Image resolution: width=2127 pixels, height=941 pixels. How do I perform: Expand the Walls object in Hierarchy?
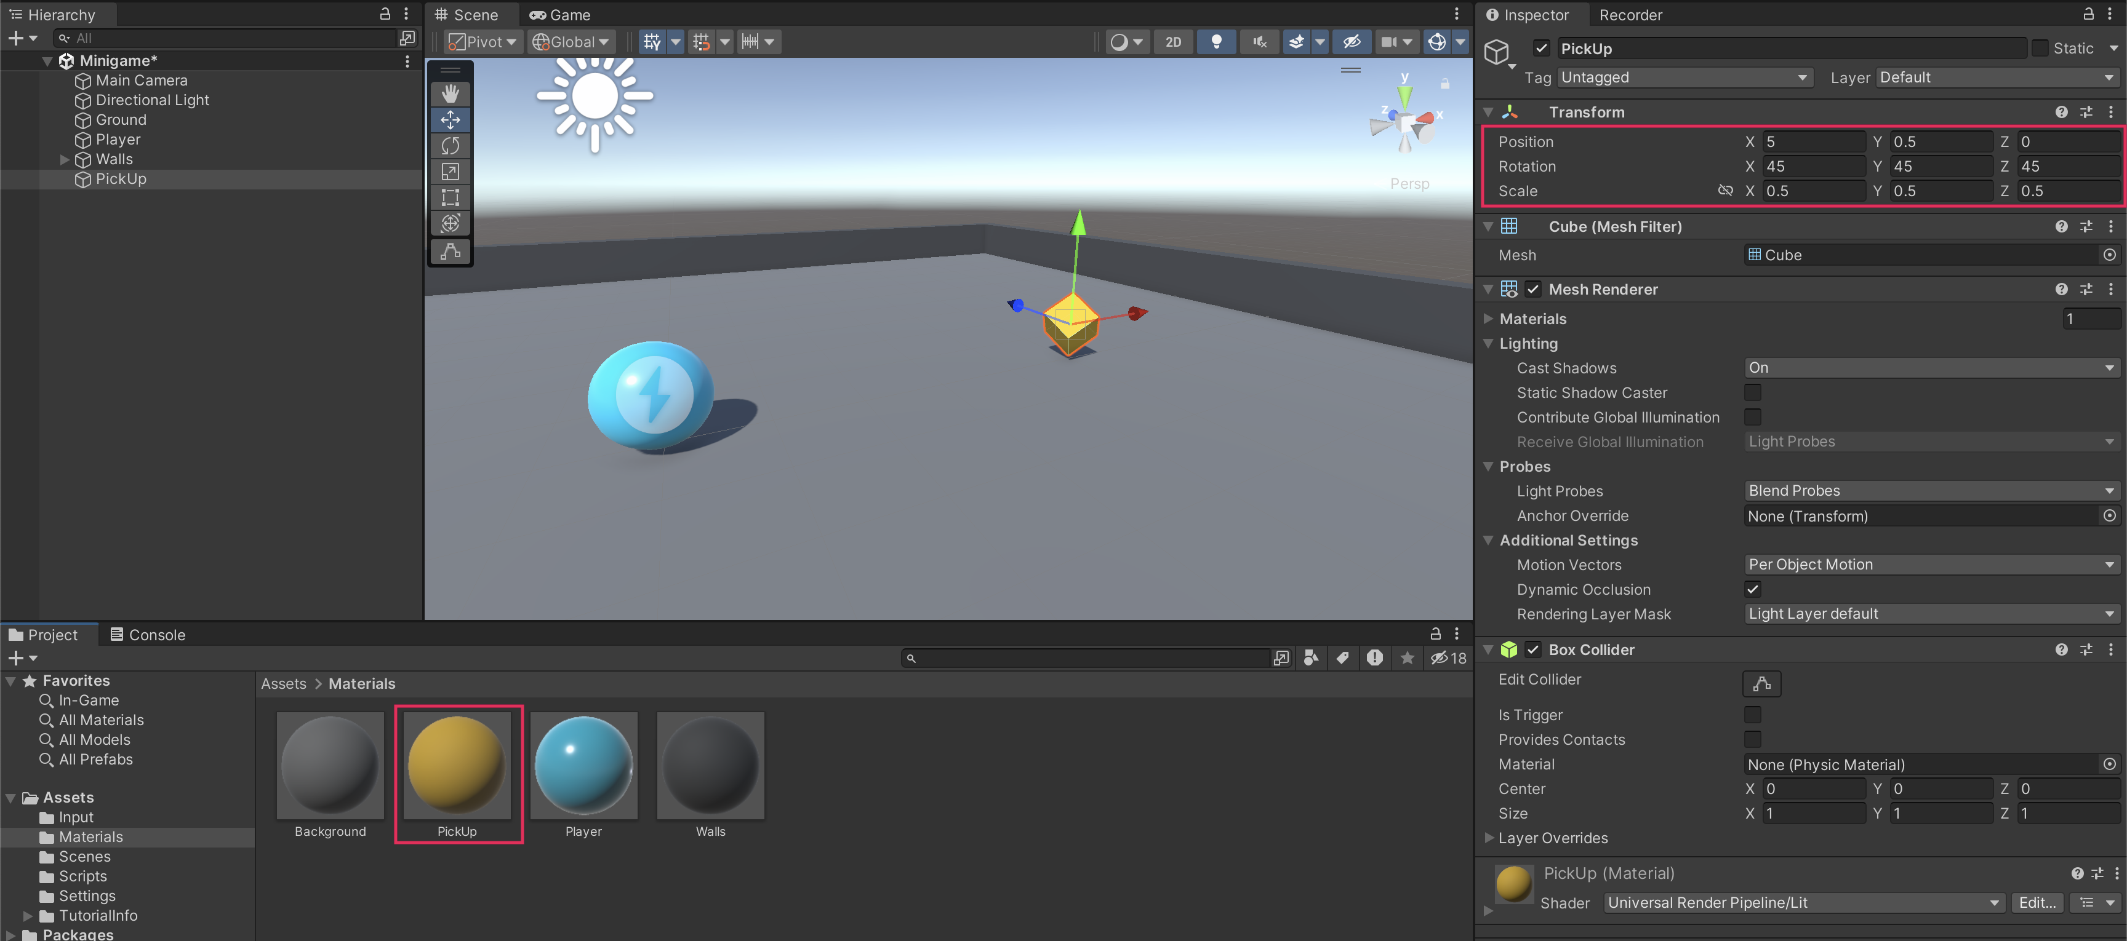(x=65, y=159)
